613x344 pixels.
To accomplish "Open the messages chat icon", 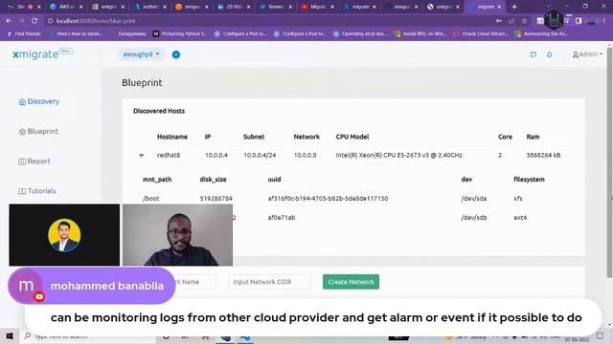I will [x=533, y=54].
